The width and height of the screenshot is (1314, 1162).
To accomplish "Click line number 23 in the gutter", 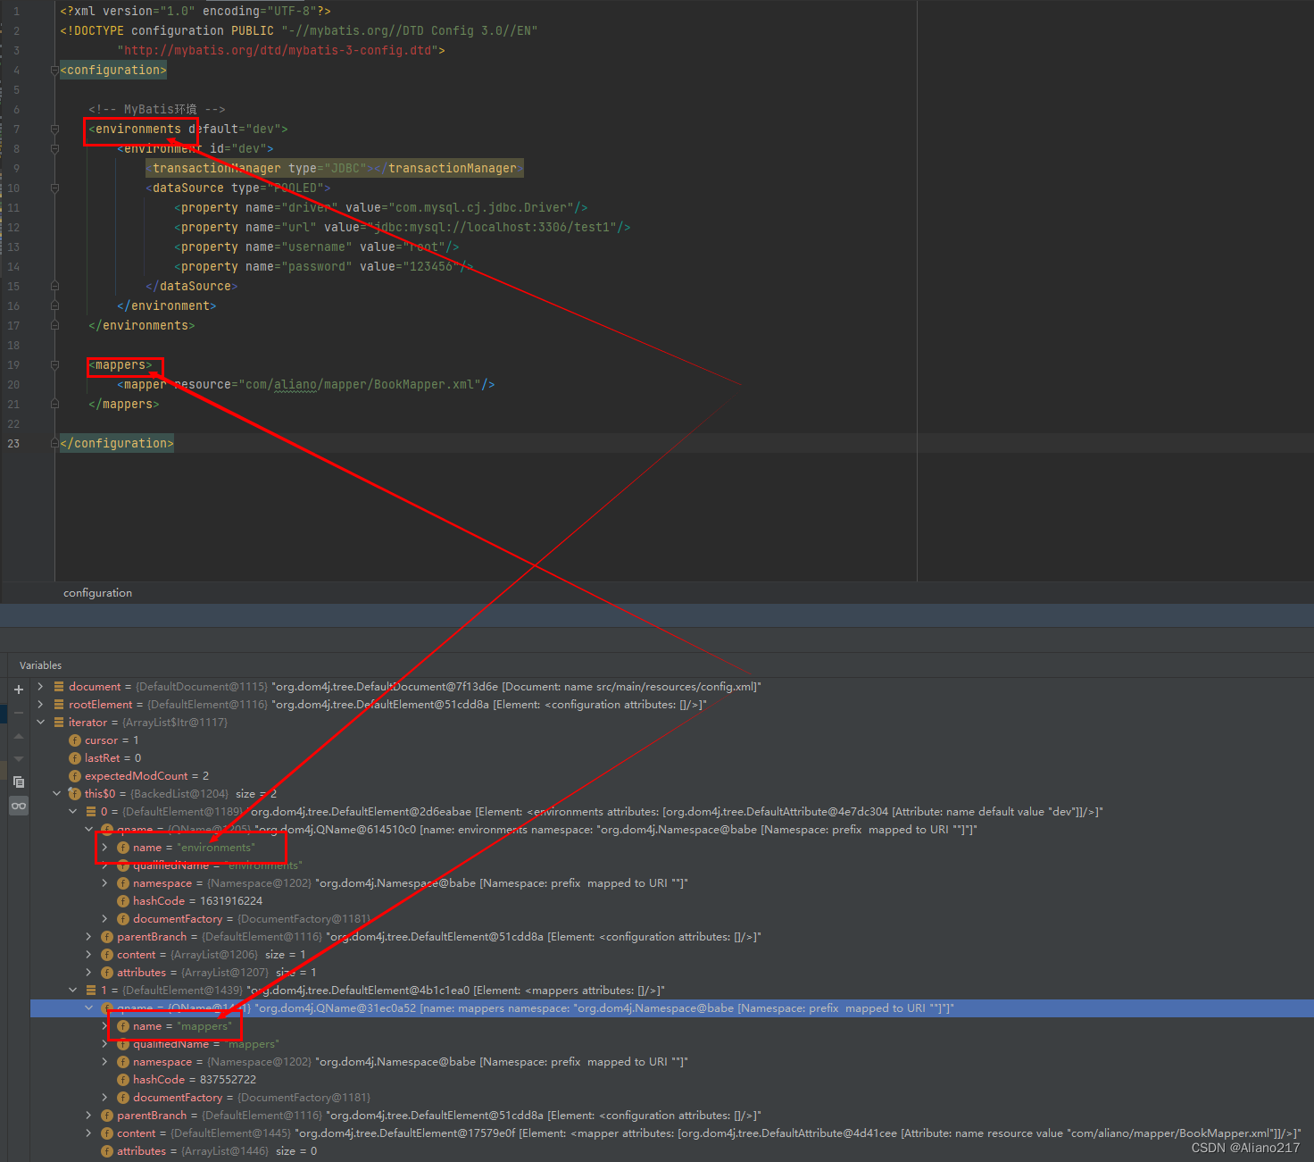I will [13, 444].
